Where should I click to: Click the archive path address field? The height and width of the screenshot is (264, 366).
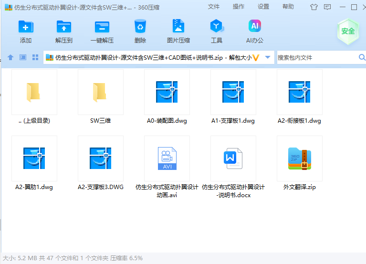pos(153,57)
